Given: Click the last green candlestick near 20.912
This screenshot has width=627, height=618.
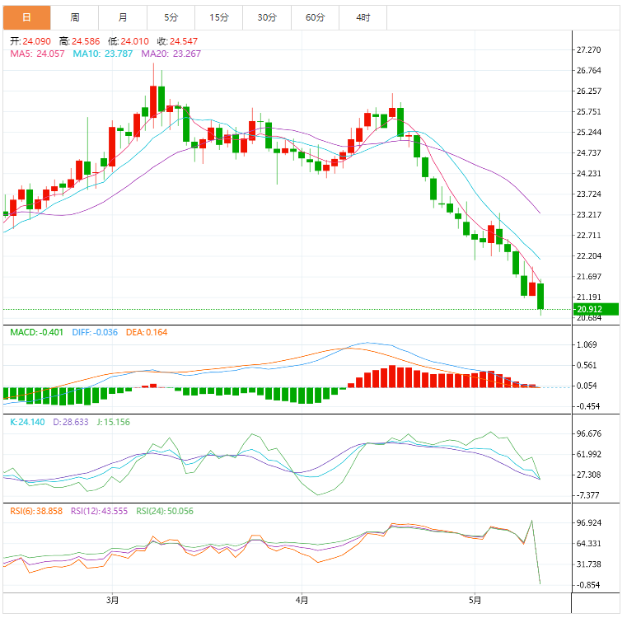Looking at the screenshot, I should [540, 296].
